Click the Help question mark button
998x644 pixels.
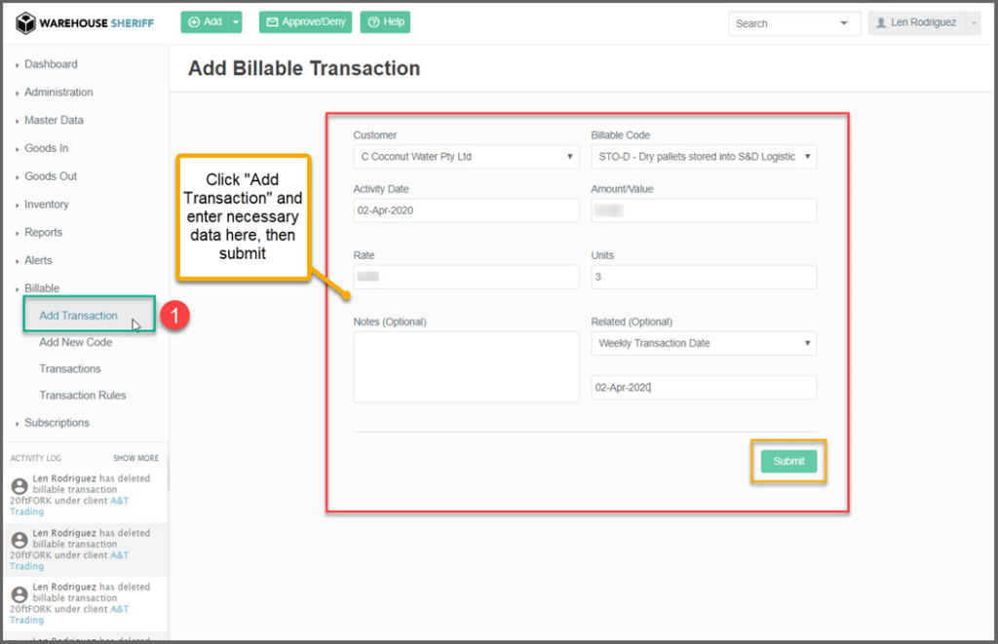[x=385, y=21]
